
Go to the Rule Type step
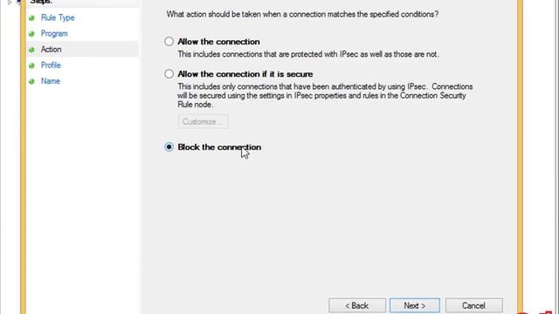[58, 17]
